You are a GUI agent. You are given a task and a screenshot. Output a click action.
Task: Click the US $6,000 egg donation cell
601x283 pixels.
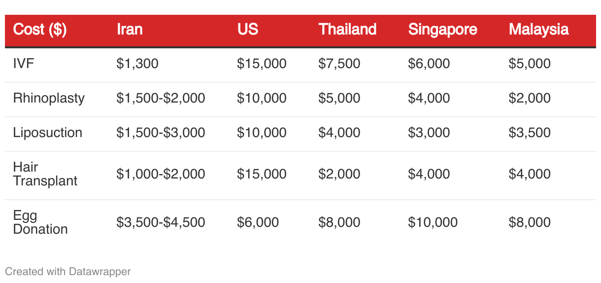258,222
